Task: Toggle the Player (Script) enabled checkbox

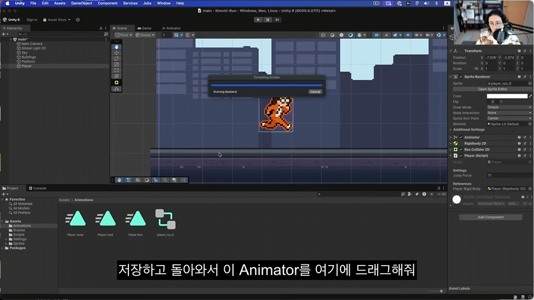Action: (x=461, y=156)
